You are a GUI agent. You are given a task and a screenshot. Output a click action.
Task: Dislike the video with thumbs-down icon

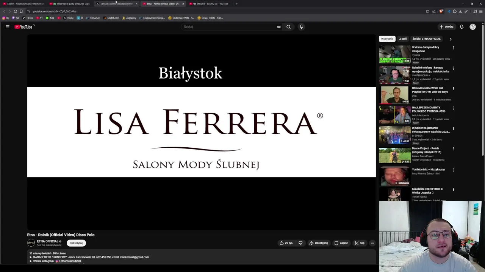pyautogui.click(x=300, y=243)
